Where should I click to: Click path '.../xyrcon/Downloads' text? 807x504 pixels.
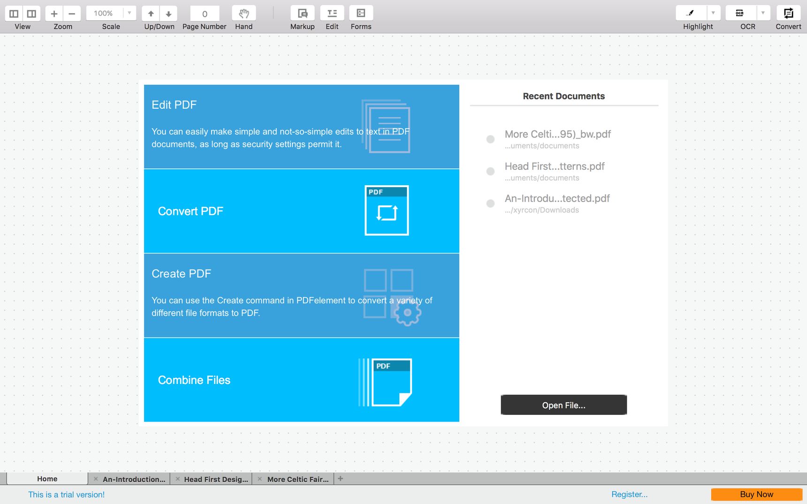click(542, 210)
